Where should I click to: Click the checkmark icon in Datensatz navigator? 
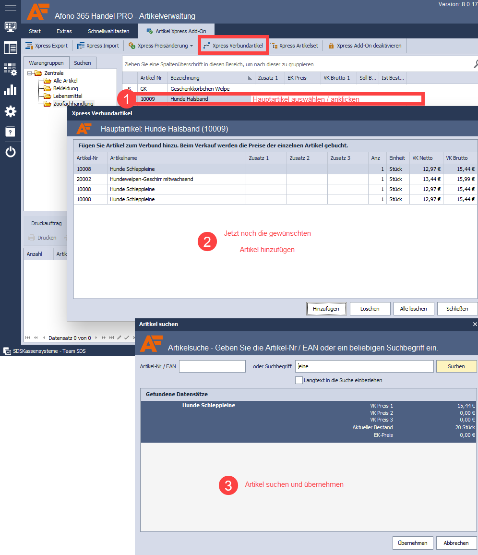(x=127, y=338)
